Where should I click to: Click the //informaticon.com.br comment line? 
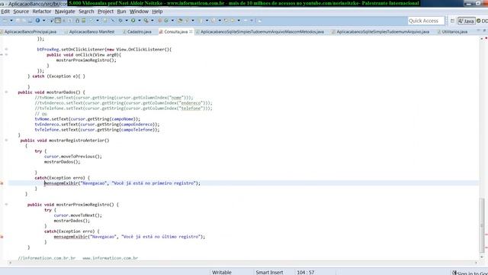[x=78, y=258]
